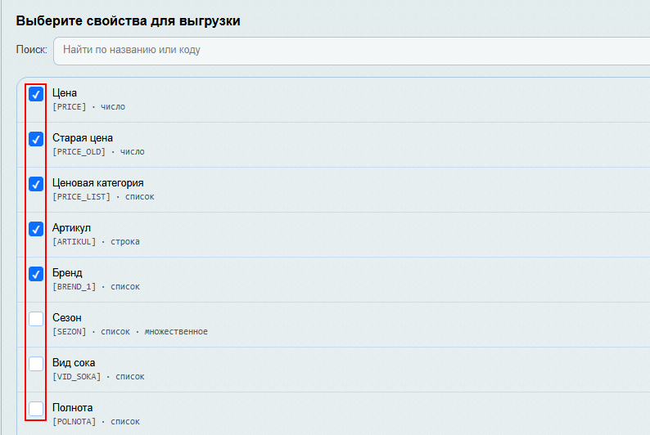
Task: Check the Вид сока checkbox
Action: click(36, 364)
